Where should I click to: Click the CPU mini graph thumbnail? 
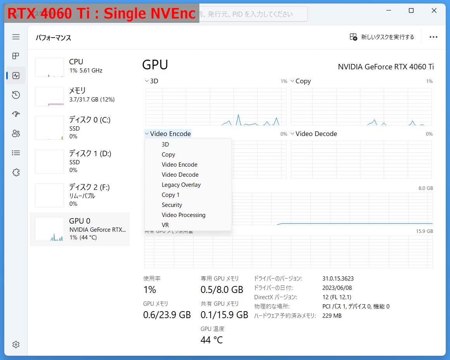tap(49, 67)
